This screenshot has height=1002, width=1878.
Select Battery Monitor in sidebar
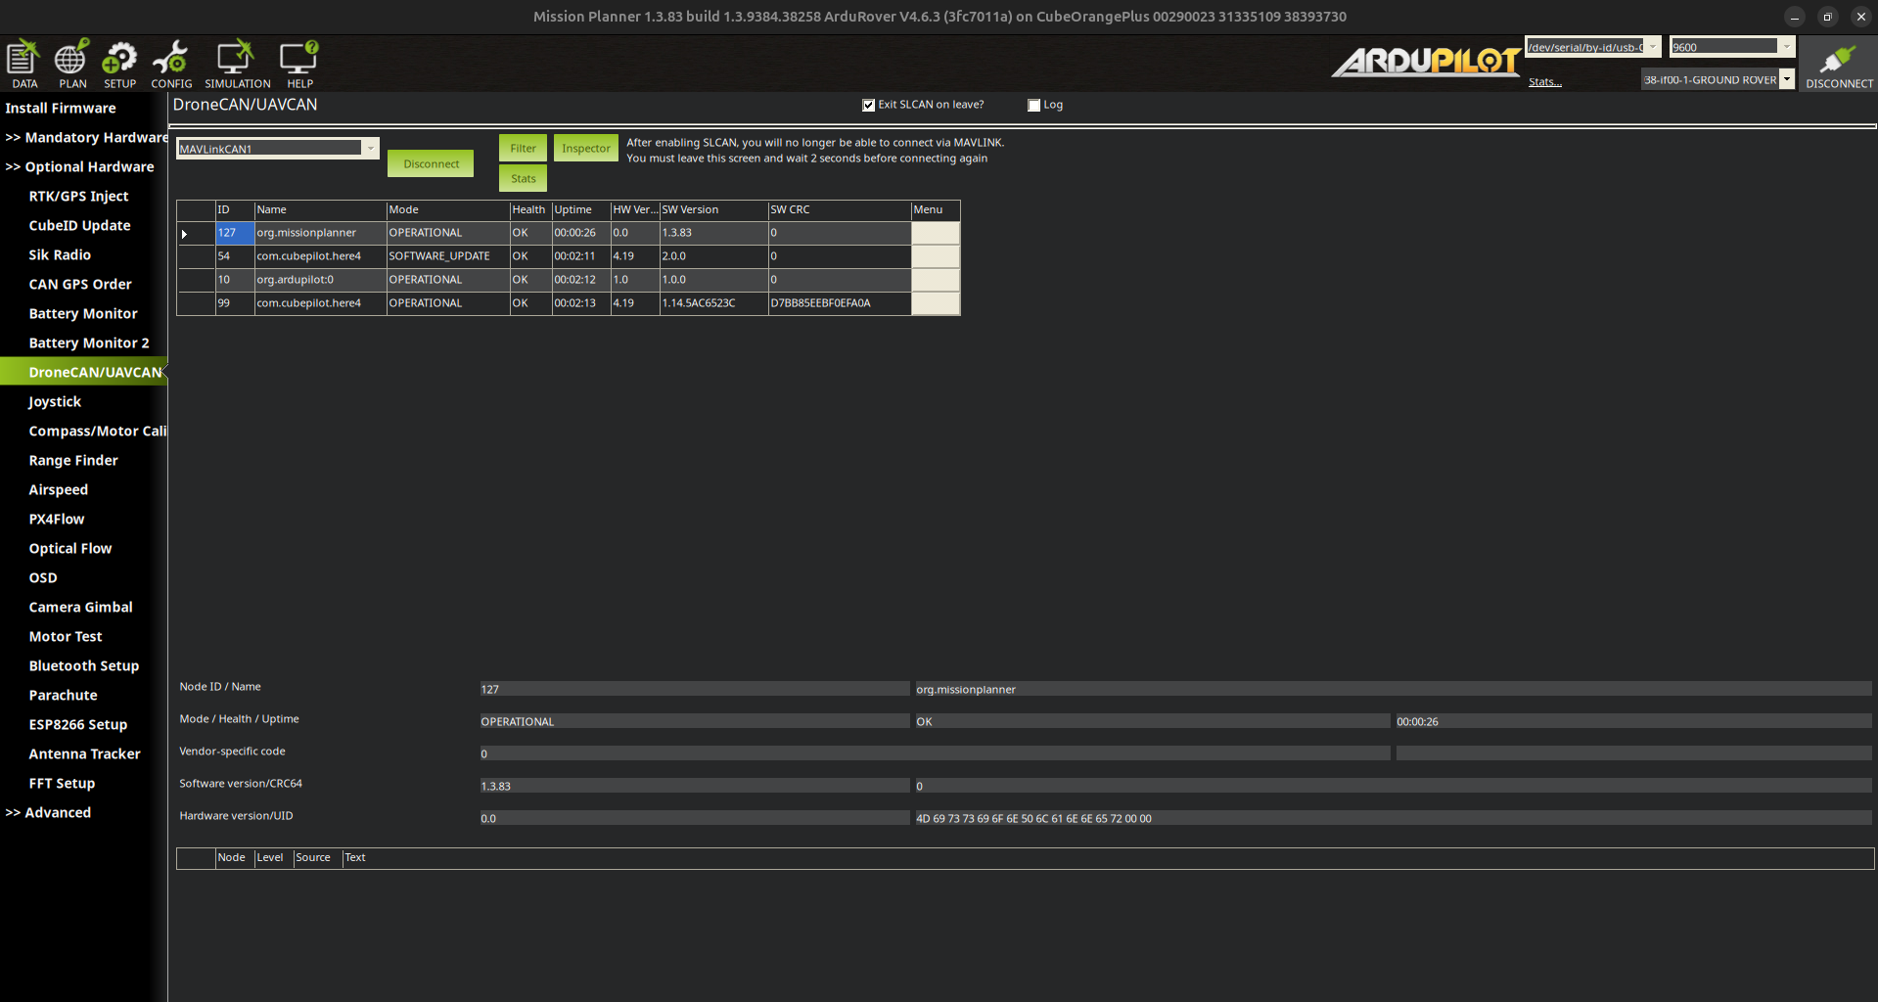point(83,314)
